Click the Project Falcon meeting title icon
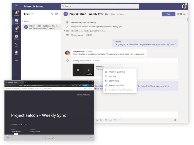The height and width of the screenshot is (145, 194). point(66,14)
